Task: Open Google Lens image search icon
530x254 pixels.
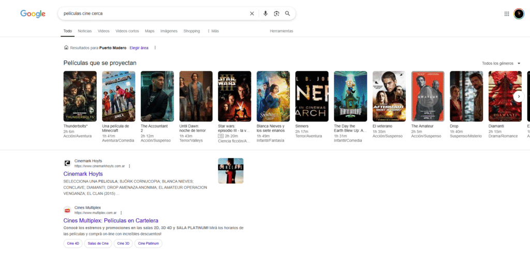Action: 276,13
